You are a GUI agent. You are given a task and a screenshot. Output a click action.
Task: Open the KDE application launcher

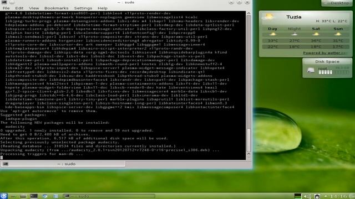click(x=4, y=196)
